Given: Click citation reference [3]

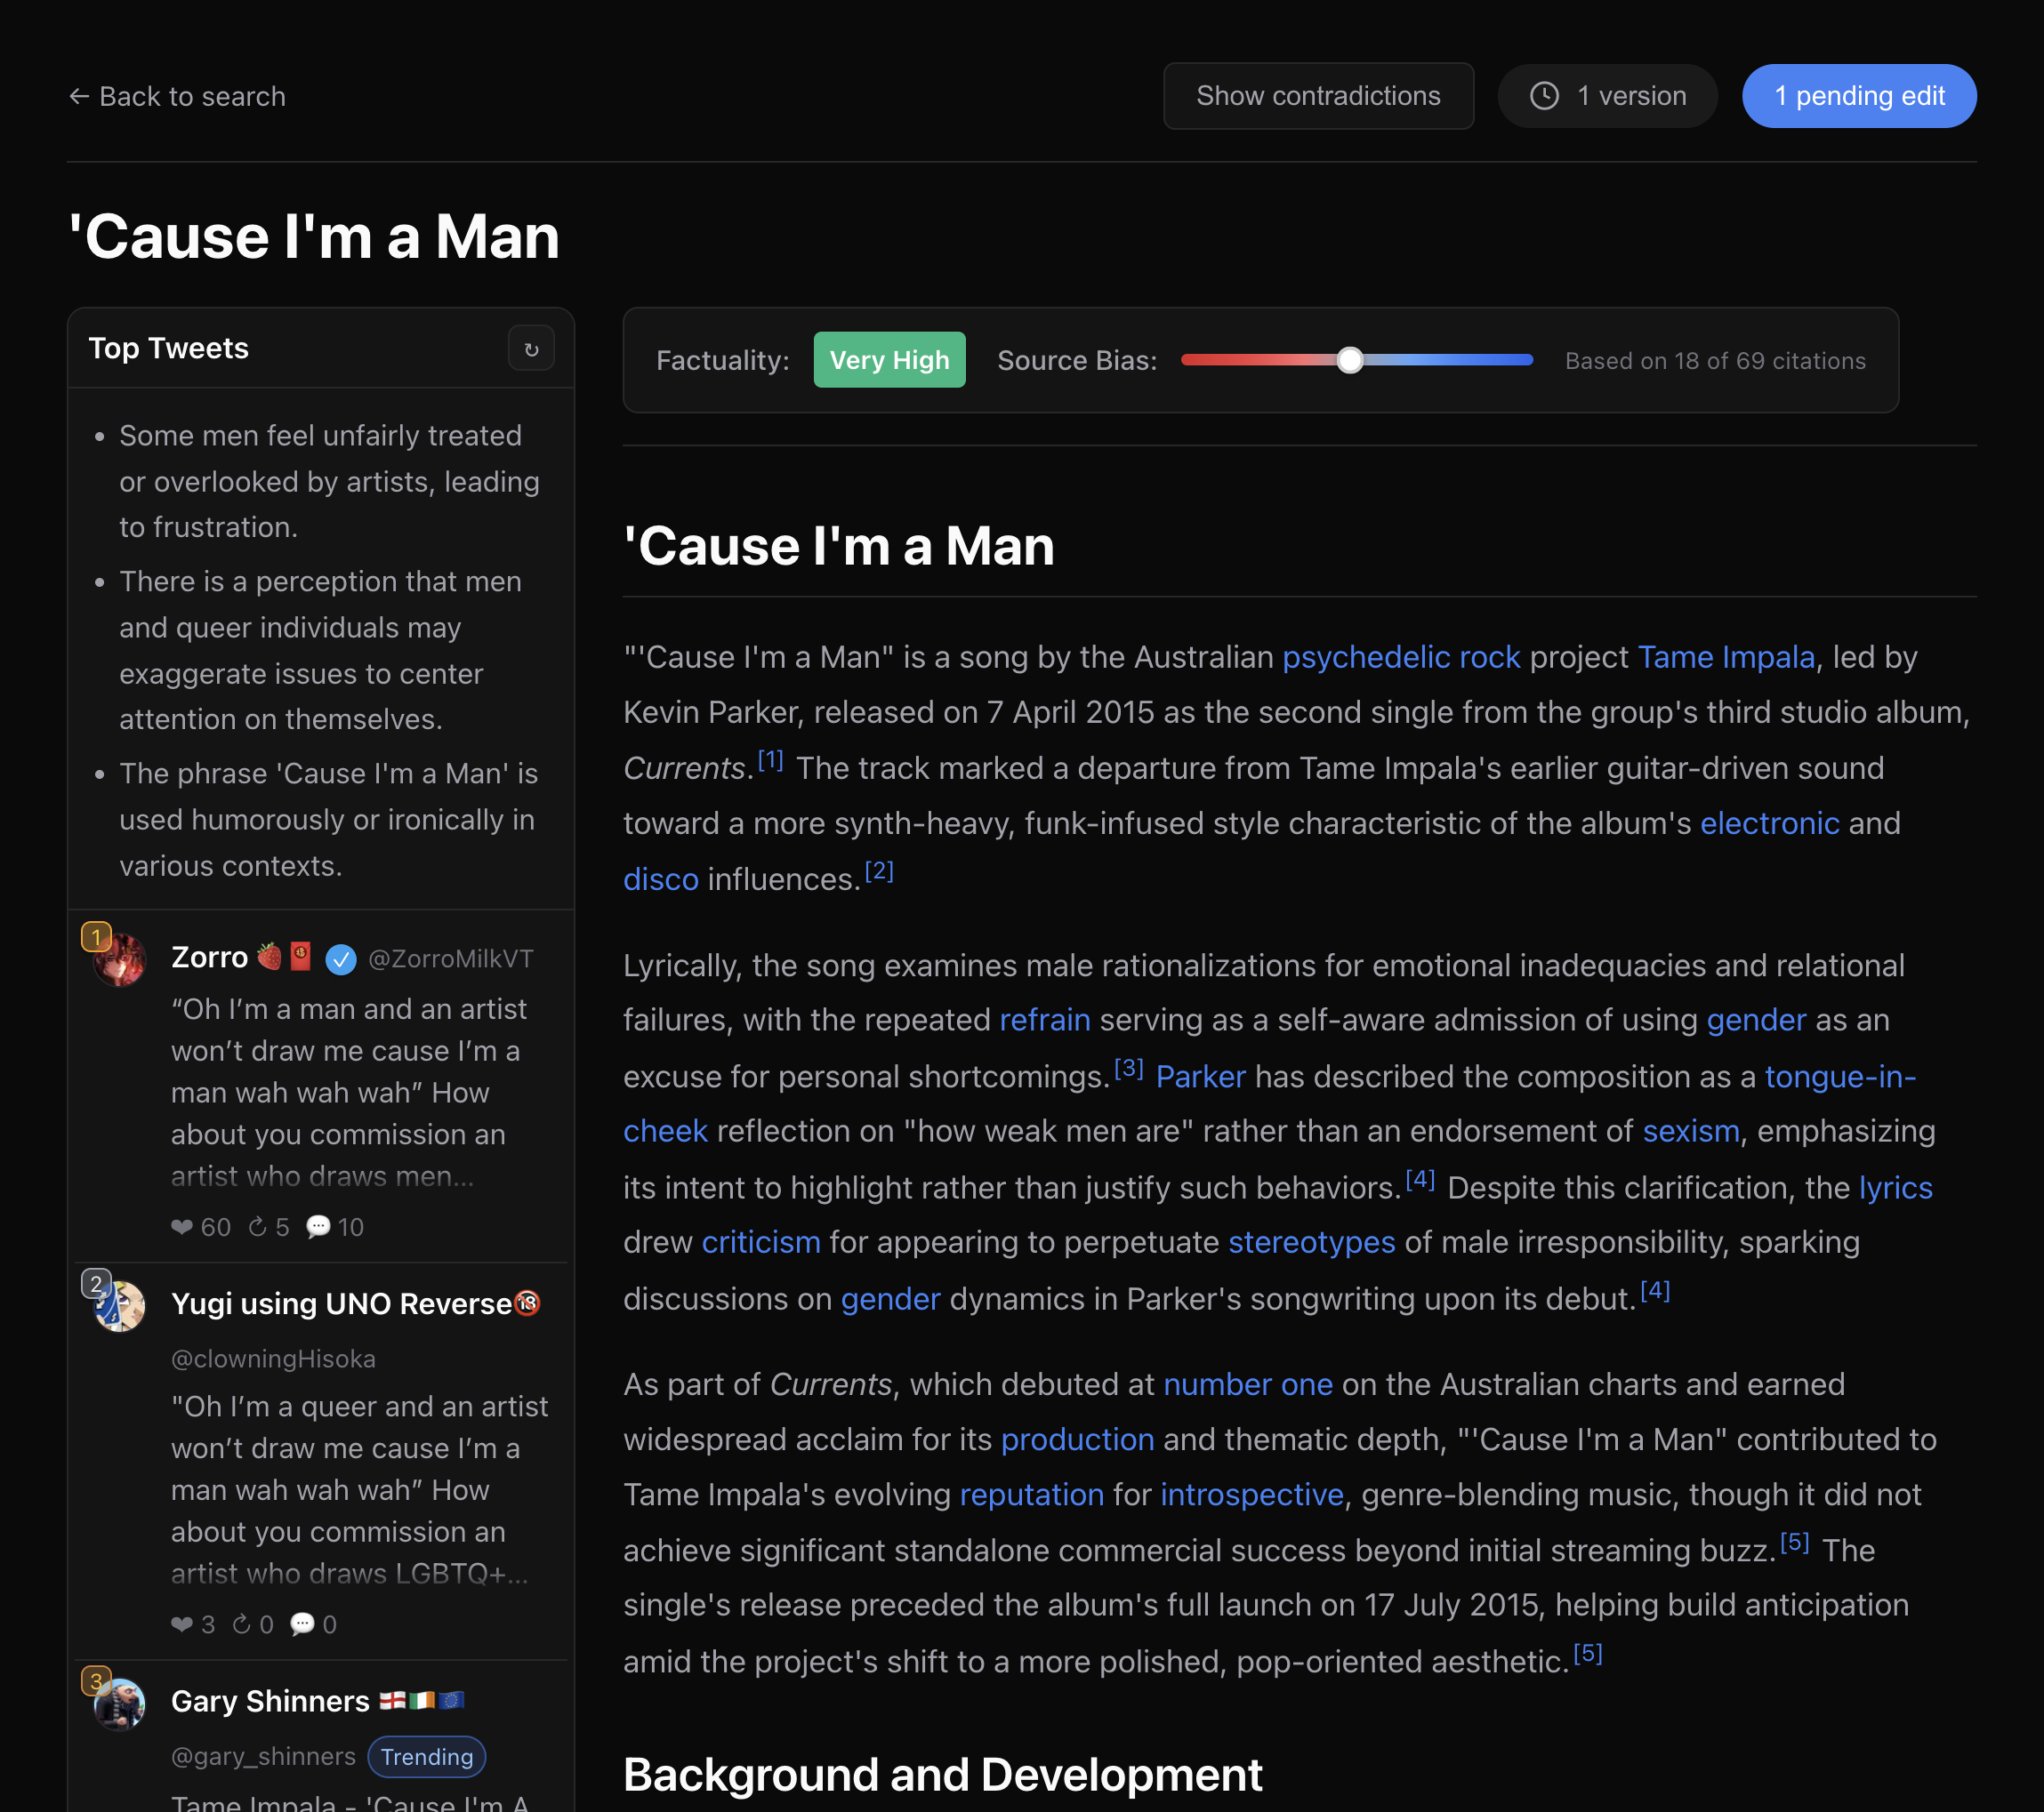Looking at the screenshot, I should [x=1128, y=1069].
